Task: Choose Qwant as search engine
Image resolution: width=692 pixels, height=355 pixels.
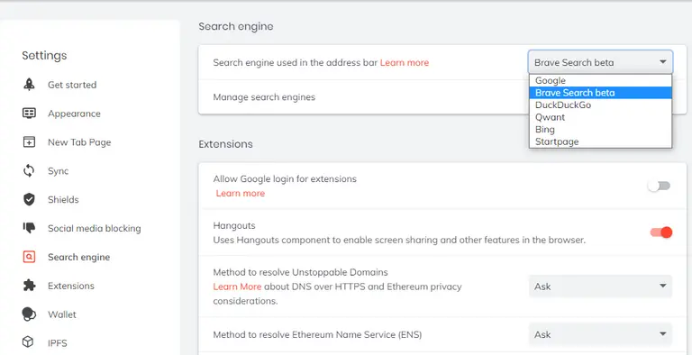Action: click(x=600, y=117)
